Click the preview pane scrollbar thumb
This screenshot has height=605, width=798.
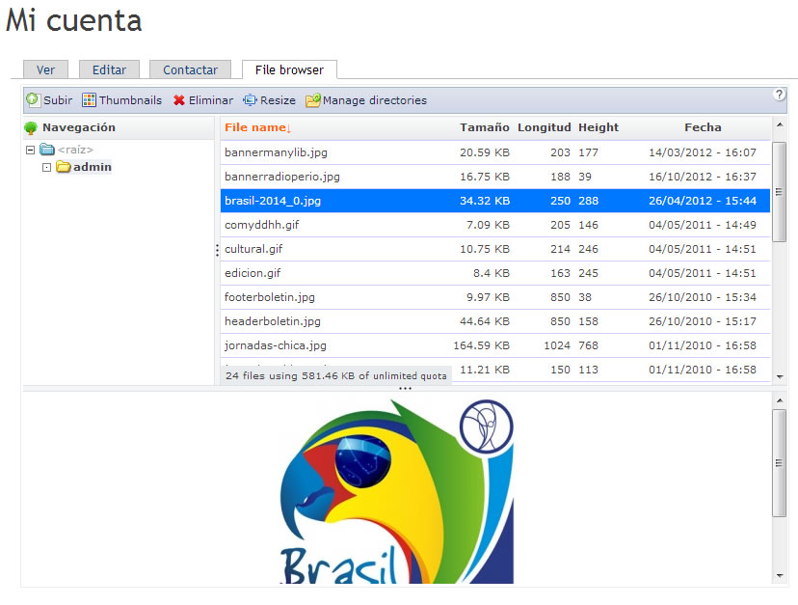[779, 463]
